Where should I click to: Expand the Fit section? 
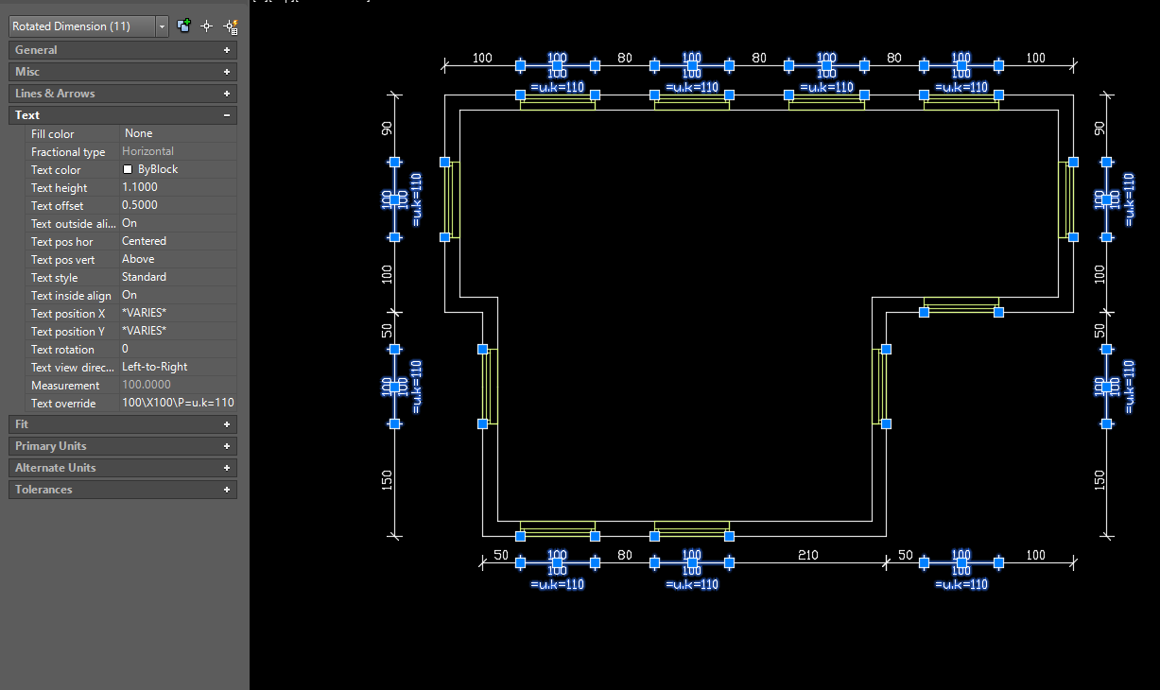123,424
